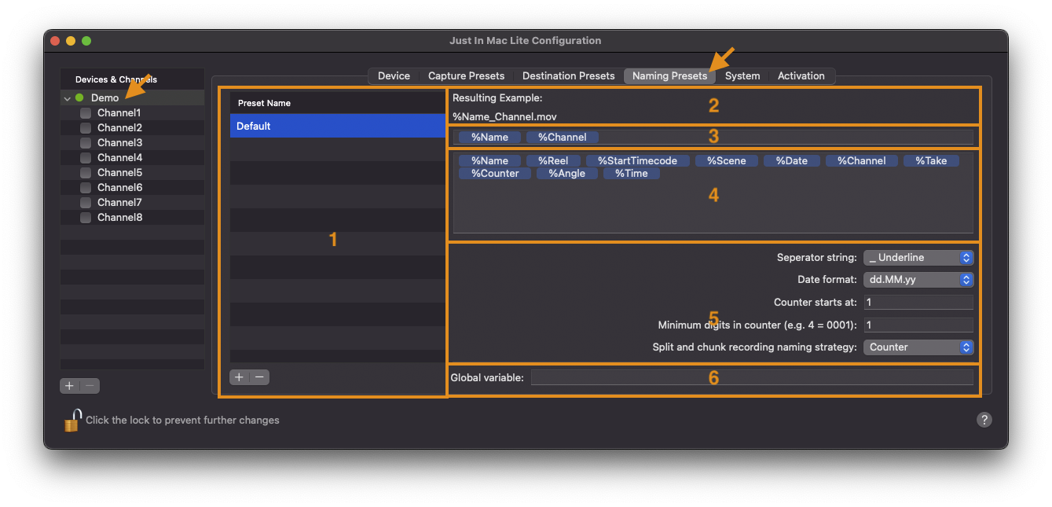Select the Default preset row

(x=337, y=126)
